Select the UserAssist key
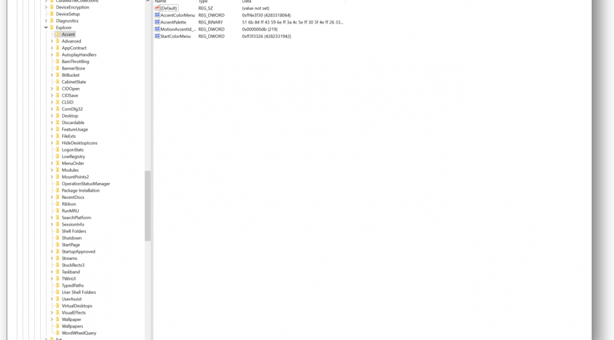 pos(72,299)
